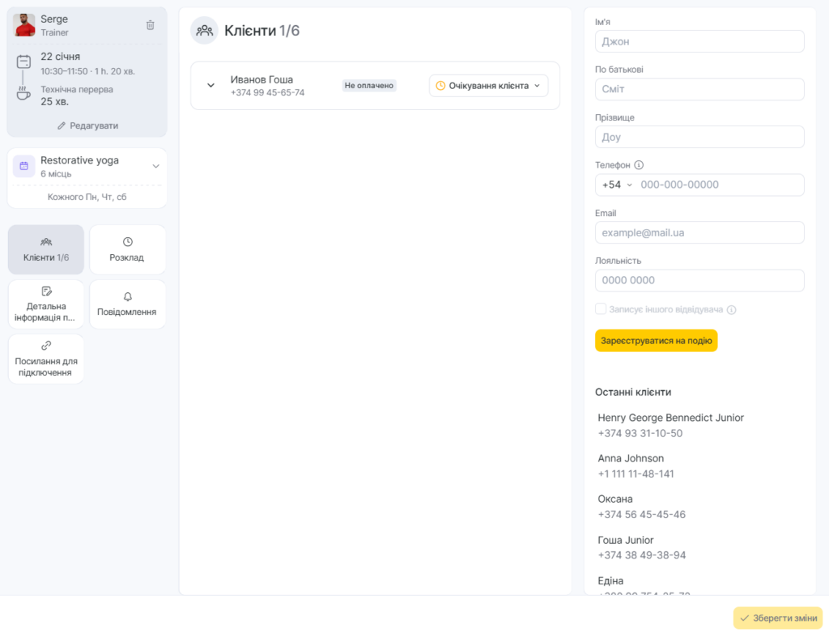Click the calendar icon next to 22 січня
This screenshot has height=633, width=829.
[x=23, y=62]
